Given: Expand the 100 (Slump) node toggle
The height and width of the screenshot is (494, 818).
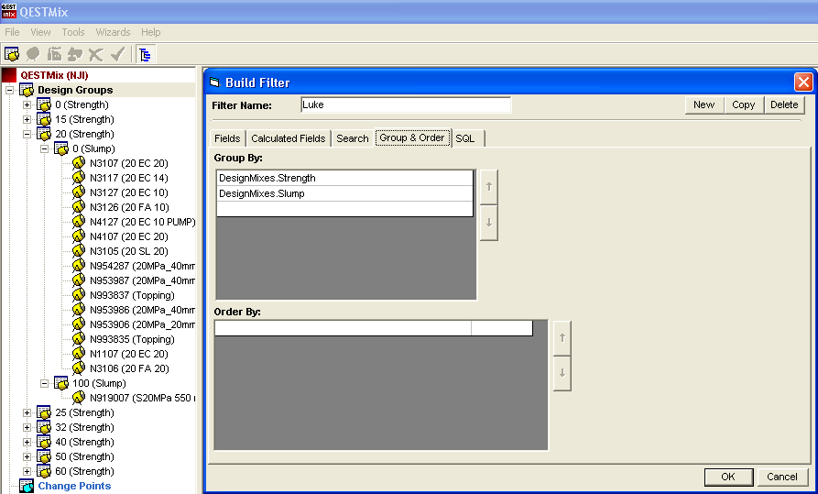Looking at the screenshot, I should pos(45,383).
